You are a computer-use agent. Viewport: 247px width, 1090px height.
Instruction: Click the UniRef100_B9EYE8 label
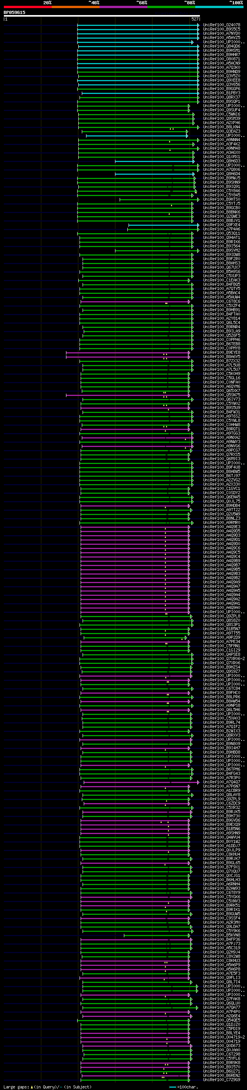pos(222,353)
